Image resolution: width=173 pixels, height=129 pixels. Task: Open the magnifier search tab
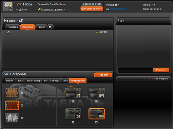[x=50, y=27]
